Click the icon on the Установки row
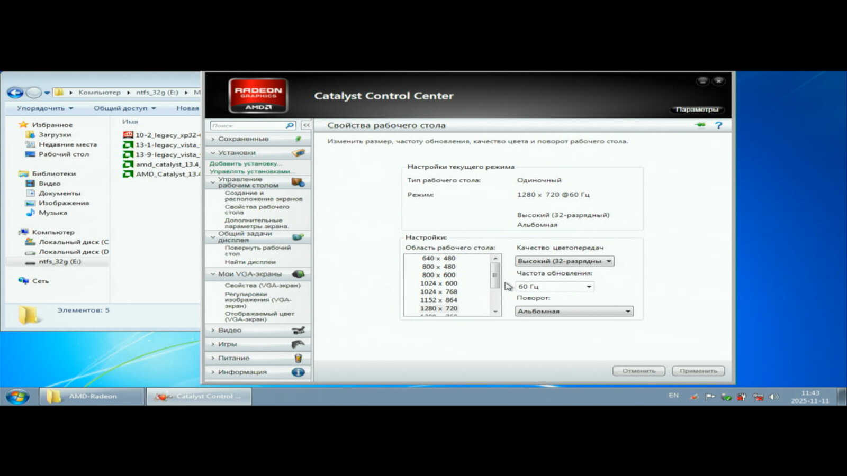This screenshot has width=847, height=476. [x=298, y=153]
